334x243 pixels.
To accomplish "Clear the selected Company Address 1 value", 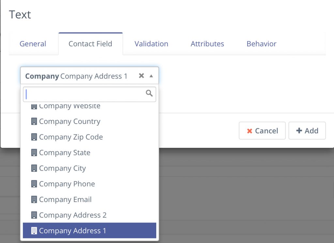I will (142, 76).
